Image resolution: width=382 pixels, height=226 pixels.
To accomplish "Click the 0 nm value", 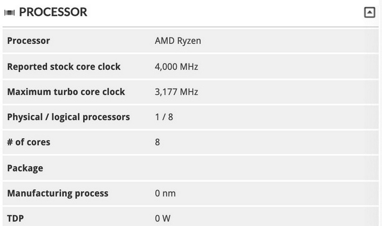I will (x=165, y=193).
